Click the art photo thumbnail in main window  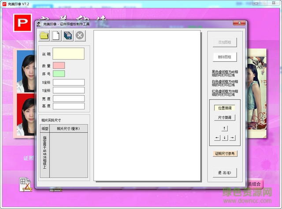click(x=257, y=93)
